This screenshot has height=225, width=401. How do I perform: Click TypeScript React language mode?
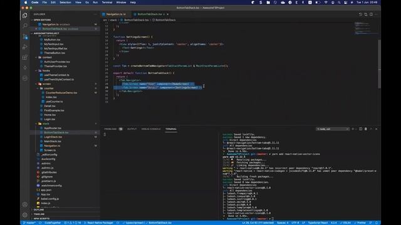tap(318, 222)
